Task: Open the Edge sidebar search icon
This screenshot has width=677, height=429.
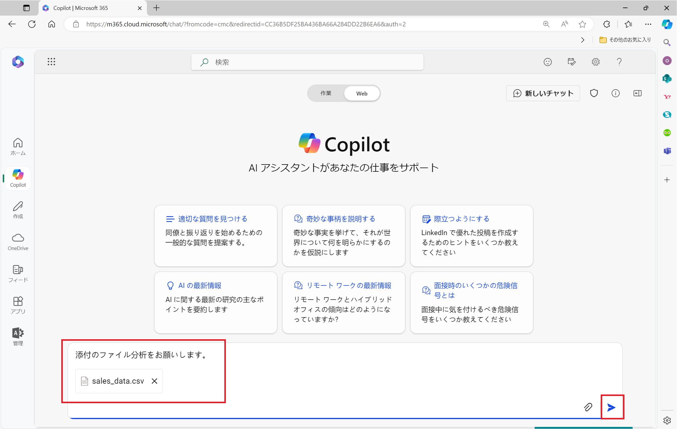Action: (667, 42)
